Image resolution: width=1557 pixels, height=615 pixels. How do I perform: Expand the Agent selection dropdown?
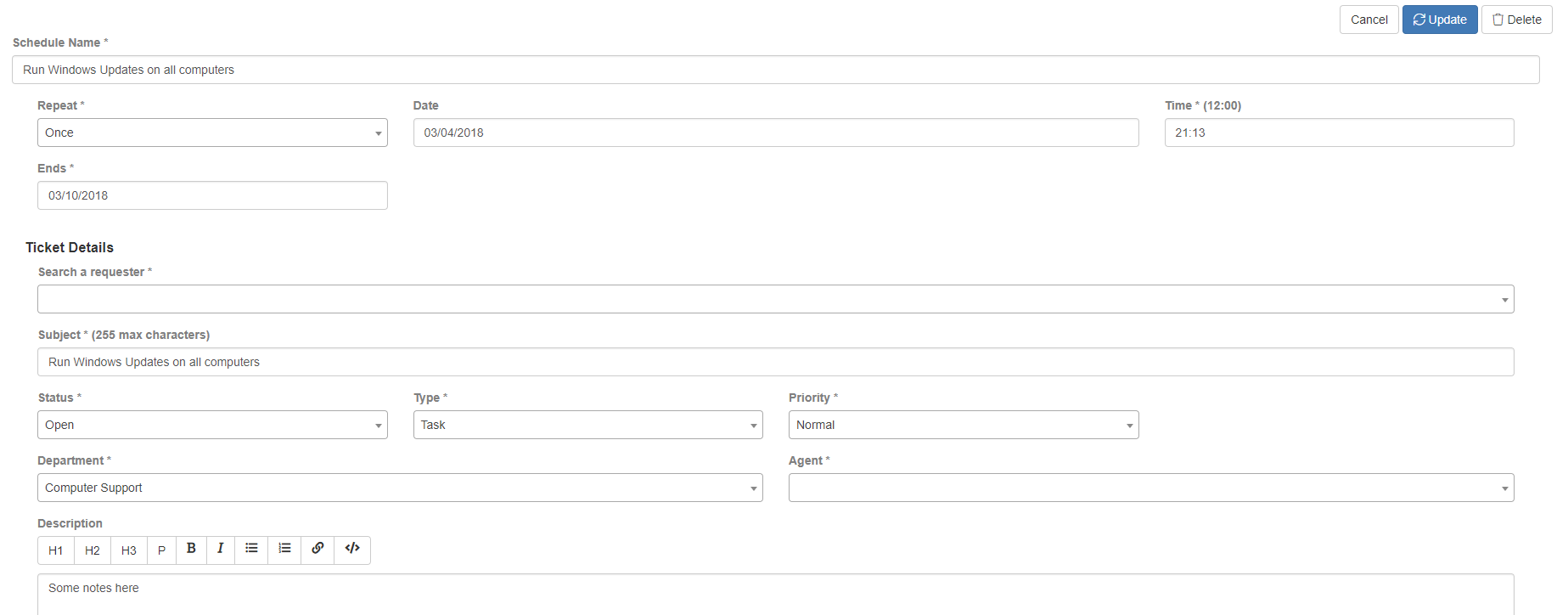pyautogui.click(x=1151, y=488)
